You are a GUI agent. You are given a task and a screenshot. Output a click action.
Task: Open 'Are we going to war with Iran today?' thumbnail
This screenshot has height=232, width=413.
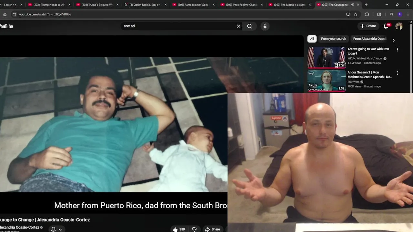tap(326, 57)
